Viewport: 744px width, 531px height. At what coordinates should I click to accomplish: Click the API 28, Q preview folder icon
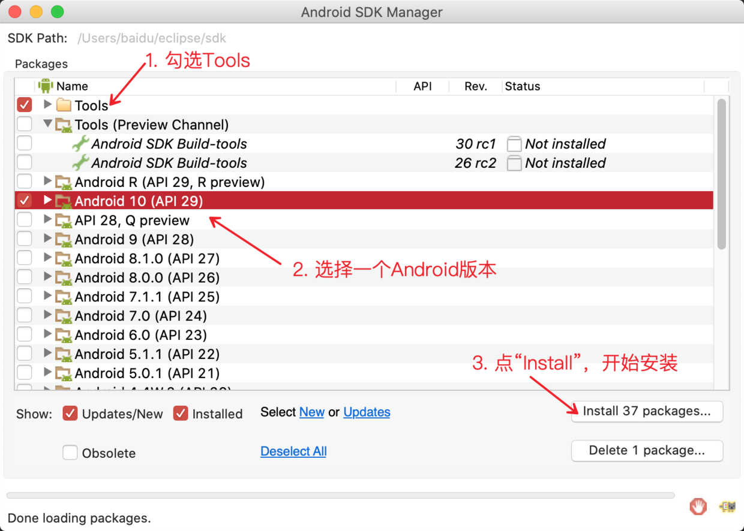(64, 221)
